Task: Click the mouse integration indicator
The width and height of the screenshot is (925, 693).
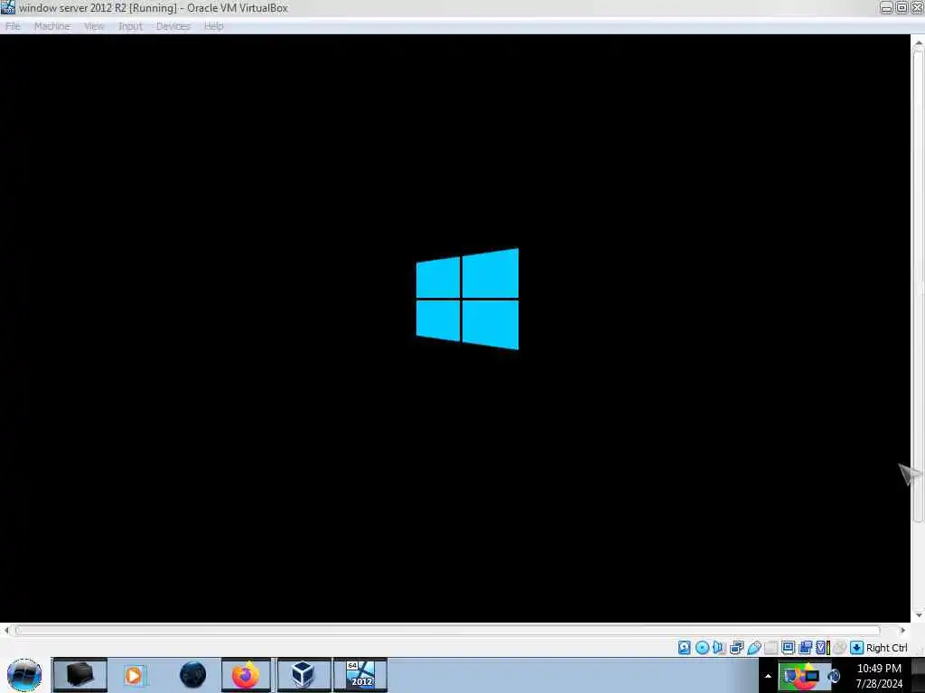Action: (x=839, y=648)
